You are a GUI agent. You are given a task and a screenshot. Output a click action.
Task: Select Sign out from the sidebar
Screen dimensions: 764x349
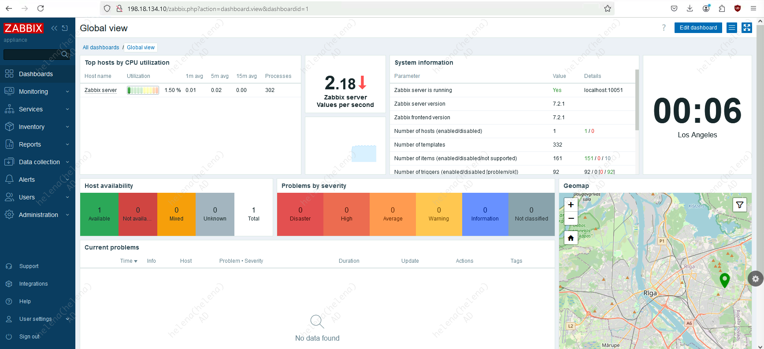29,337
